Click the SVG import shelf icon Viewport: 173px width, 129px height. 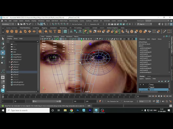(59, 32)
